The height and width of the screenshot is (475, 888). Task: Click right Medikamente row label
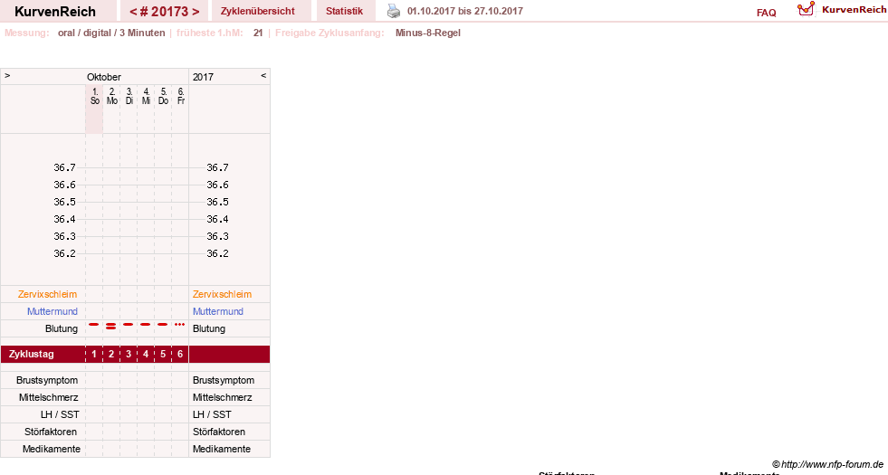click(x=222, y=449)
